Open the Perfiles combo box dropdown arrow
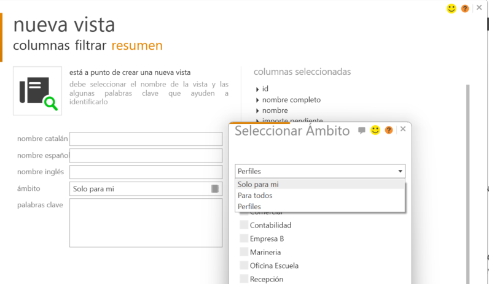 400,172
